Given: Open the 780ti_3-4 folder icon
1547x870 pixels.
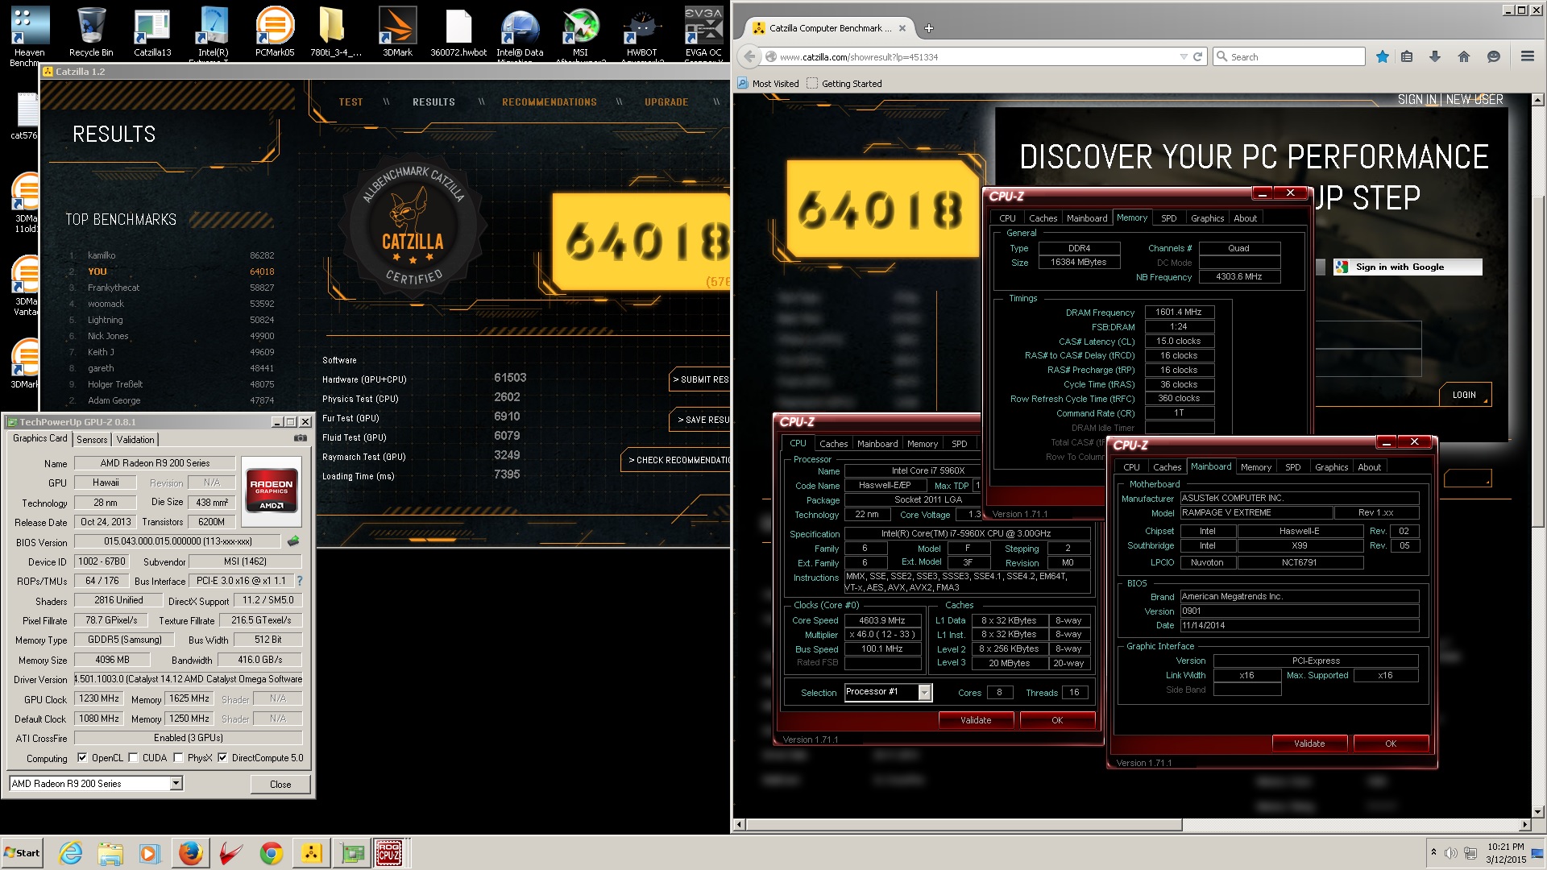Looking at the screenshot, I should [336, 32].
